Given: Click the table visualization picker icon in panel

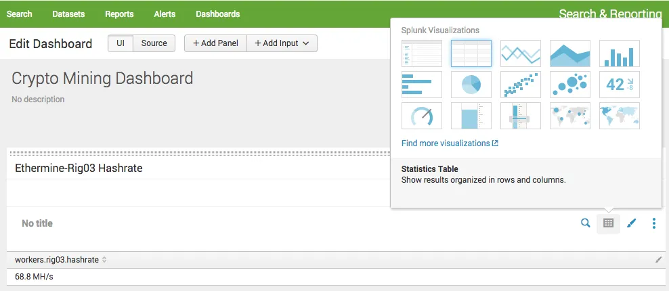Looking at the screenshot, I should (609, 223).
